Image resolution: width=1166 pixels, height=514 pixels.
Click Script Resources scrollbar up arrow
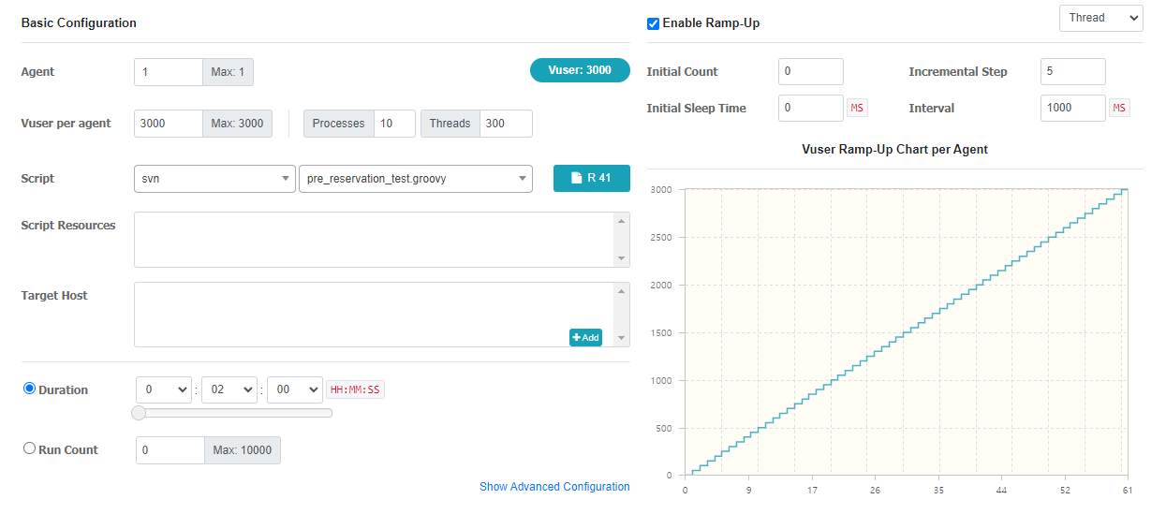621,221
